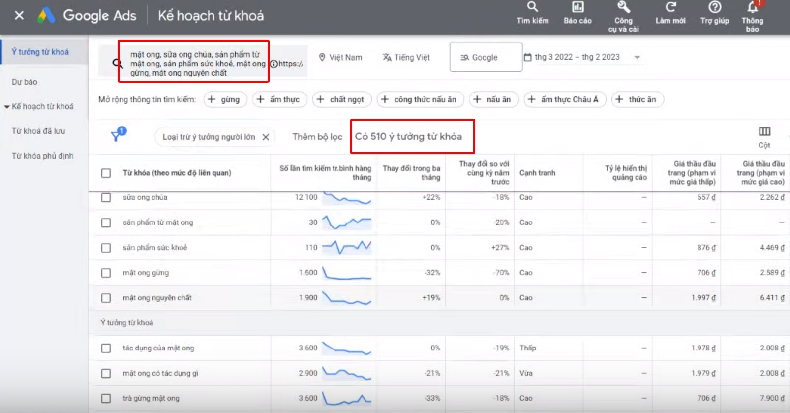
Task: Click the filter funnel icon
Action: point(118,134)
